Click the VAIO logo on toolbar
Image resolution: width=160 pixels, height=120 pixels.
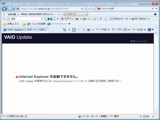[12, 14]
